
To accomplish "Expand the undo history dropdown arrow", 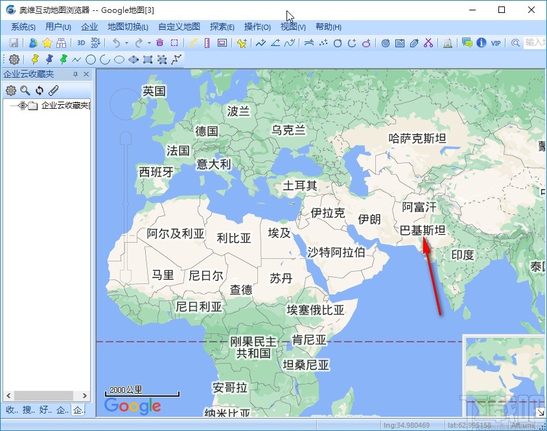I will [x=126, y=43].
